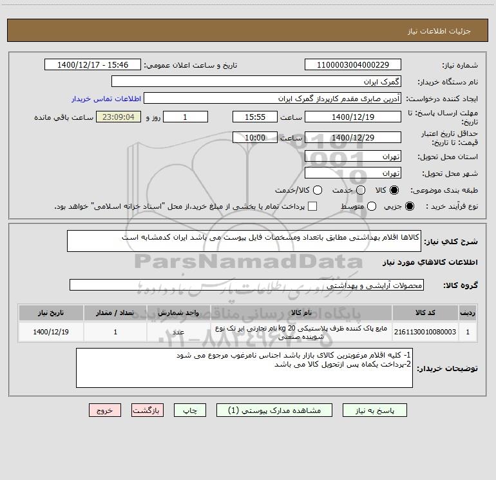Click the پاسخ به نیاز button
This screenshot has width=496, height=480.
pos(374,410)
